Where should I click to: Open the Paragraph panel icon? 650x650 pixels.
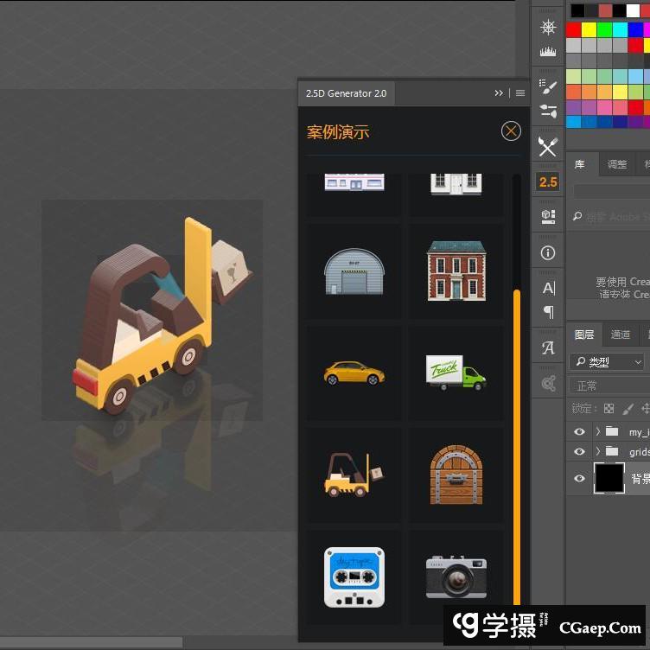548,312
